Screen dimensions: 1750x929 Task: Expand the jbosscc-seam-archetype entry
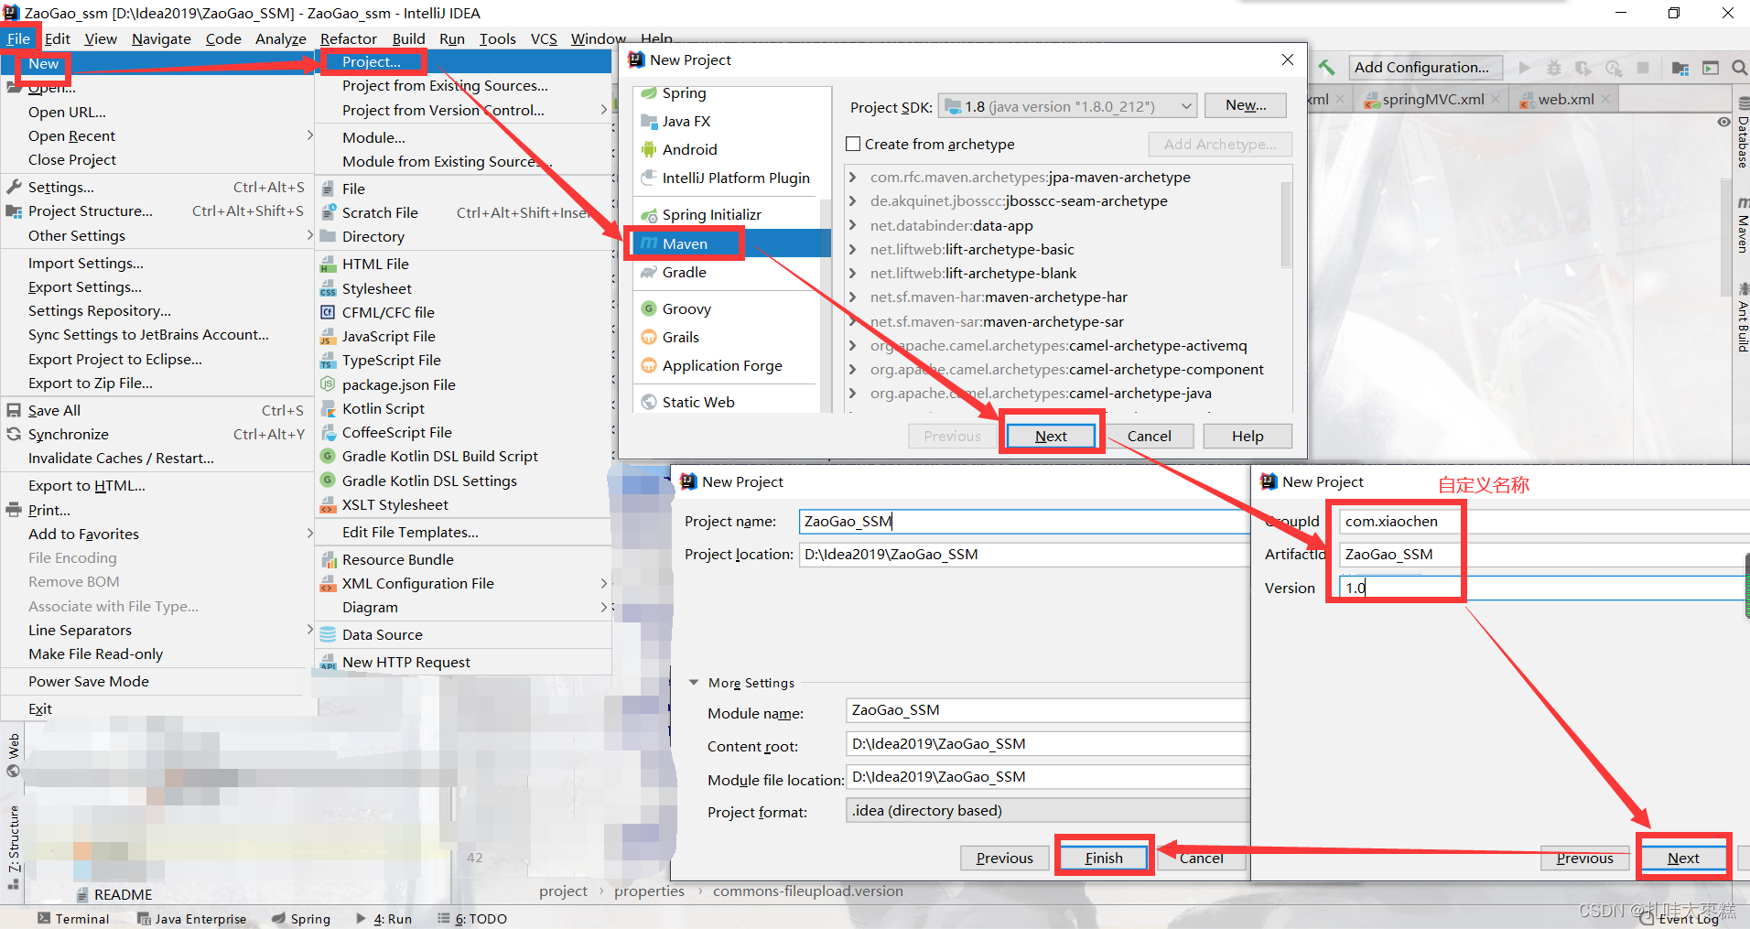pos(853,200)
